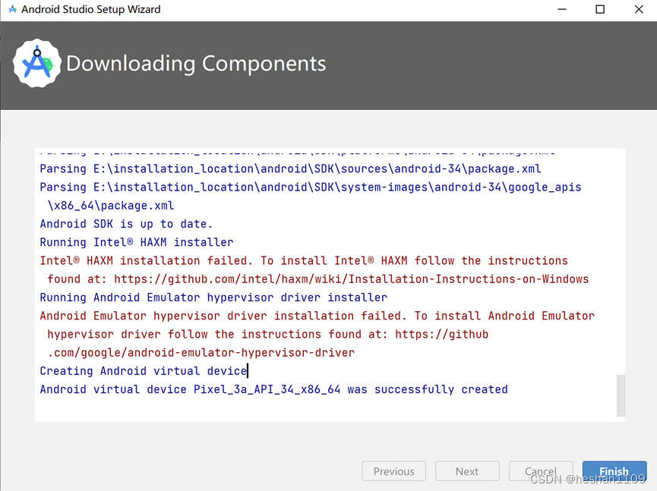Viewport: 657px width, 491px height.
Task: Click the Cancel button
Action: click(x=541, y=471)
